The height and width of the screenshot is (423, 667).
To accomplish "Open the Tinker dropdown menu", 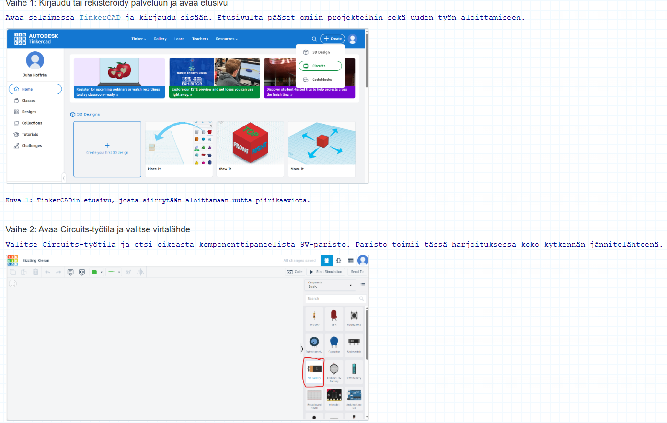I will click(139, 39).
